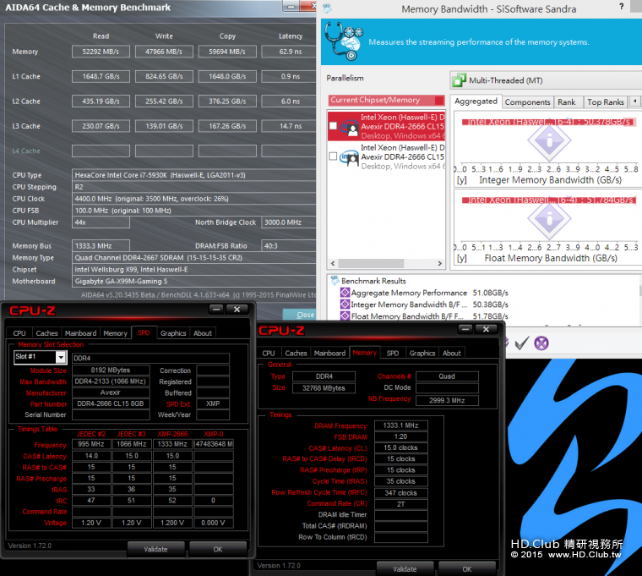Click the Intel icon of selected Xeon entry

pyautogui.click(x=349, y=128)
